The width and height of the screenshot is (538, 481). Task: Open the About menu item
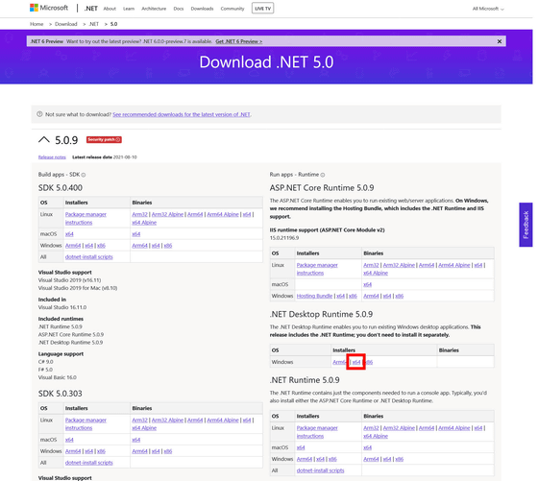point(110,9)
